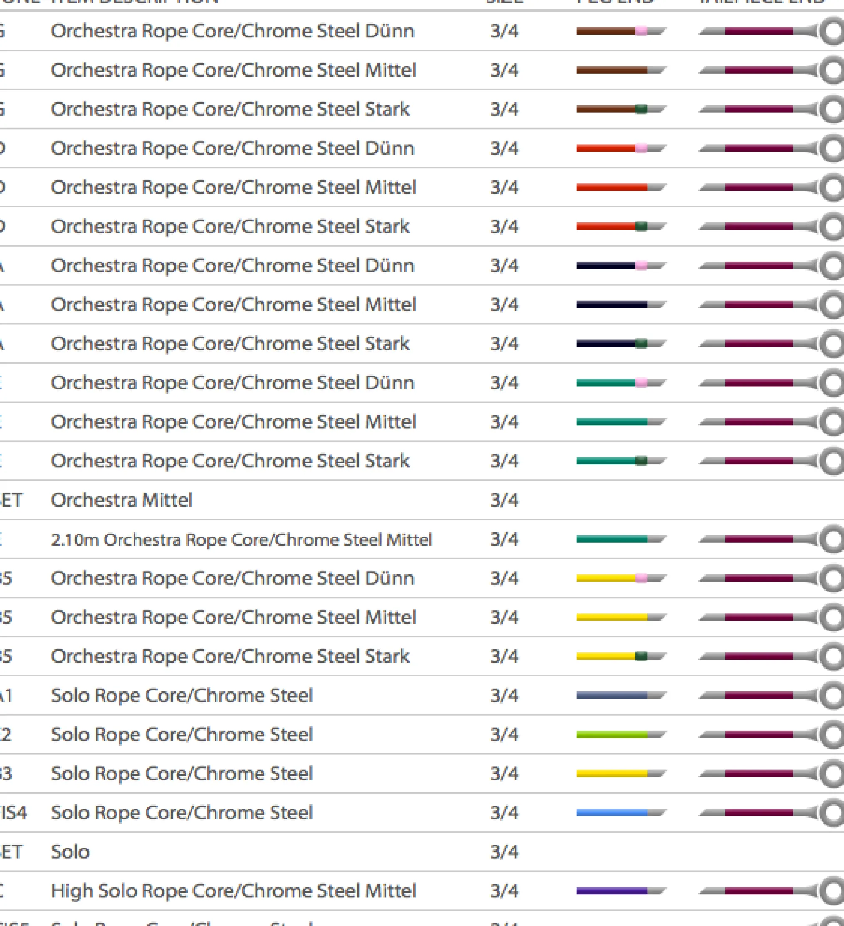Click Solo Rope Core/Chrome Steel in the E2 row

point(182,734)
